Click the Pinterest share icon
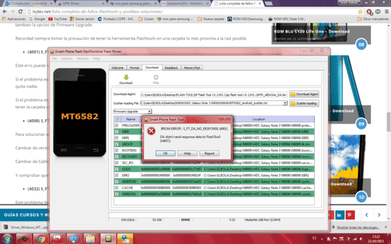The image size is (391, 244). point(350,215)
